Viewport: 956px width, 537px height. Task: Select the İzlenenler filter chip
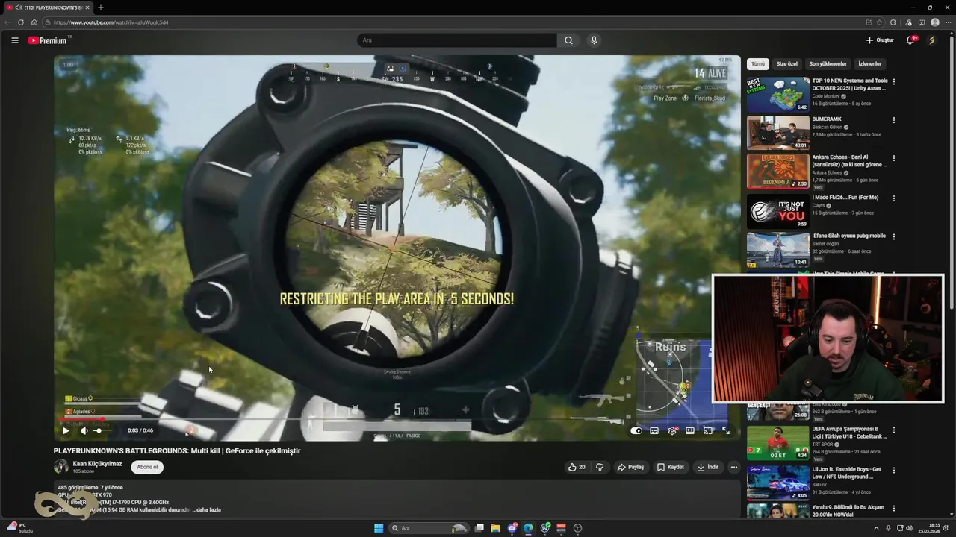tap(870, 64)
